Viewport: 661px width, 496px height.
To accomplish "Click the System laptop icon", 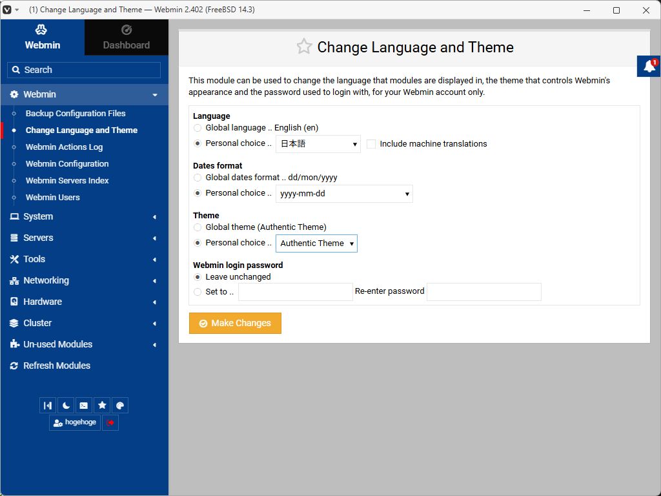I will [x=14, y=216].
